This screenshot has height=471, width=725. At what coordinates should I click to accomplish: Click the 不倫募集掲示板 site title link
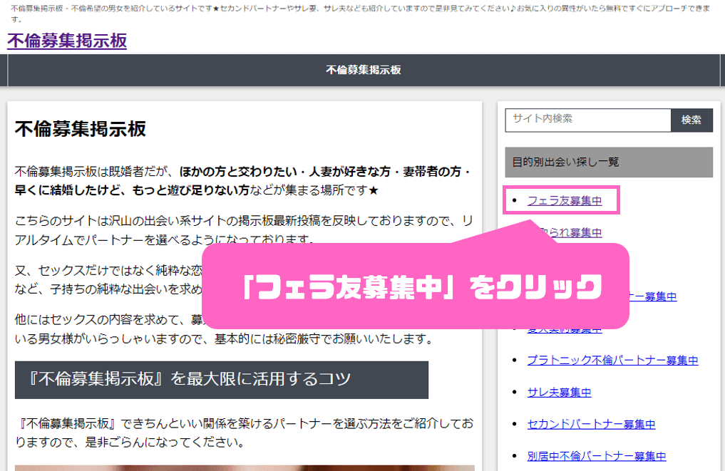point(67,41)
